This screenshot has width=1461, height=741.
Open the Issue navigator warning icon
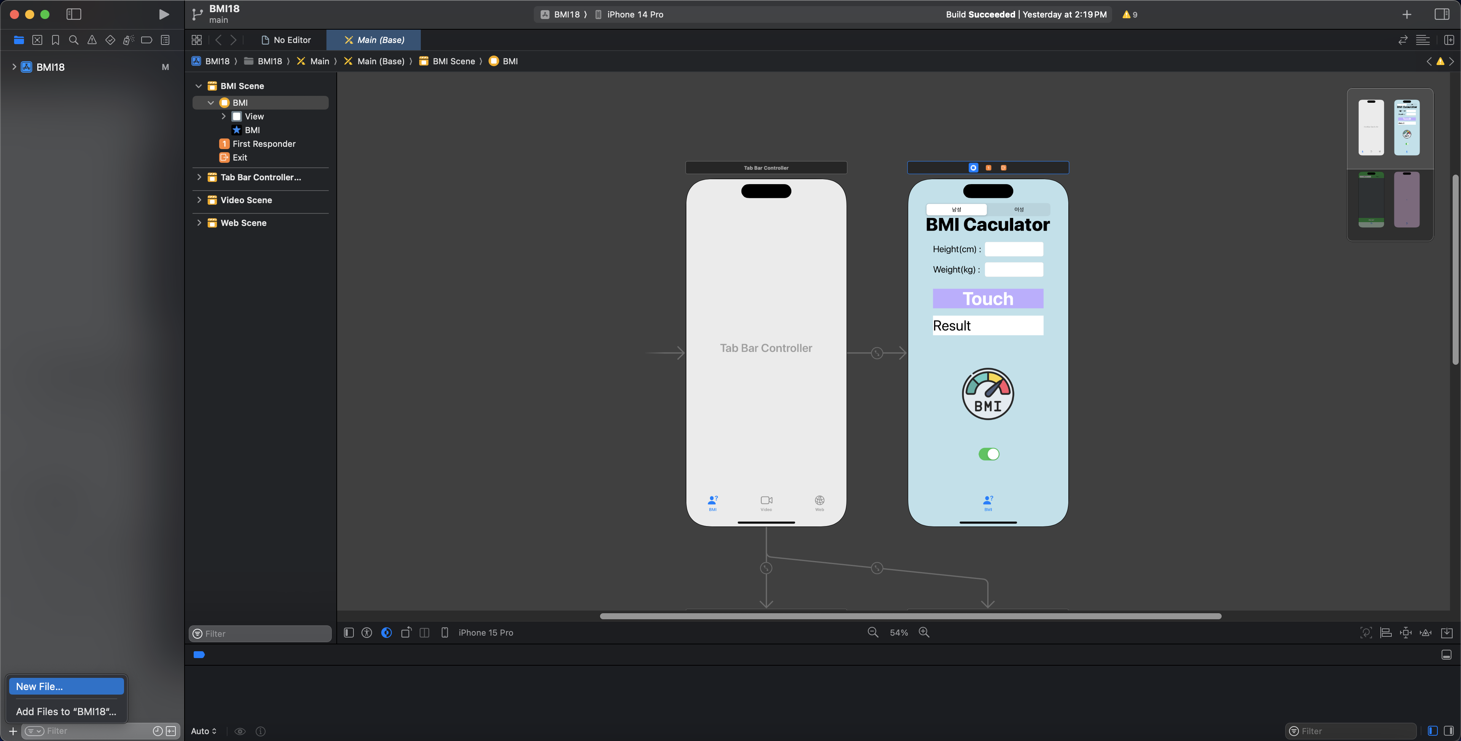coord(92,40)
